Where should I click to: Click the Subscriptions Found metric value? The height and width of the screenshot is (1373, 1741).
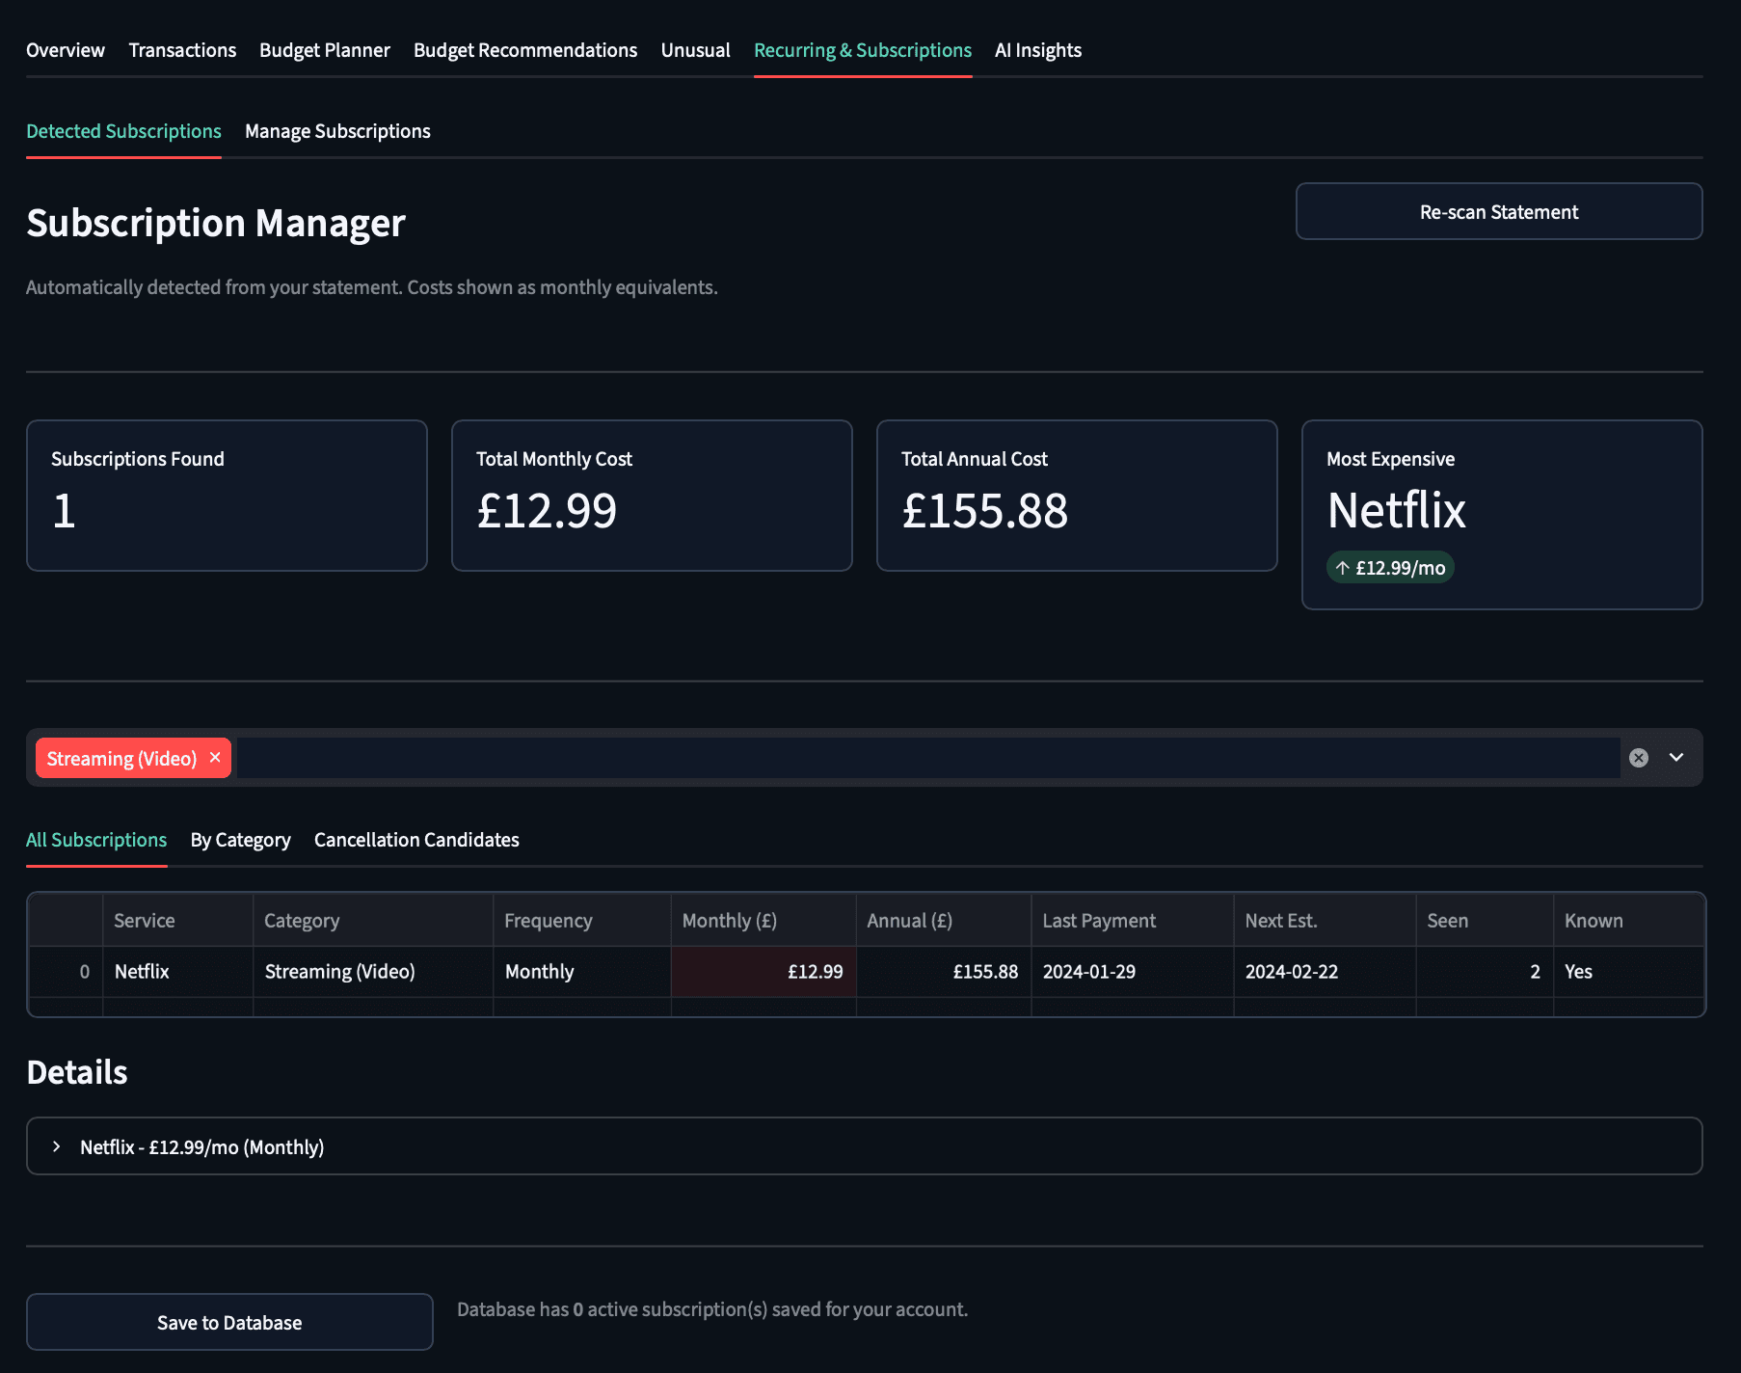point(64,511)
